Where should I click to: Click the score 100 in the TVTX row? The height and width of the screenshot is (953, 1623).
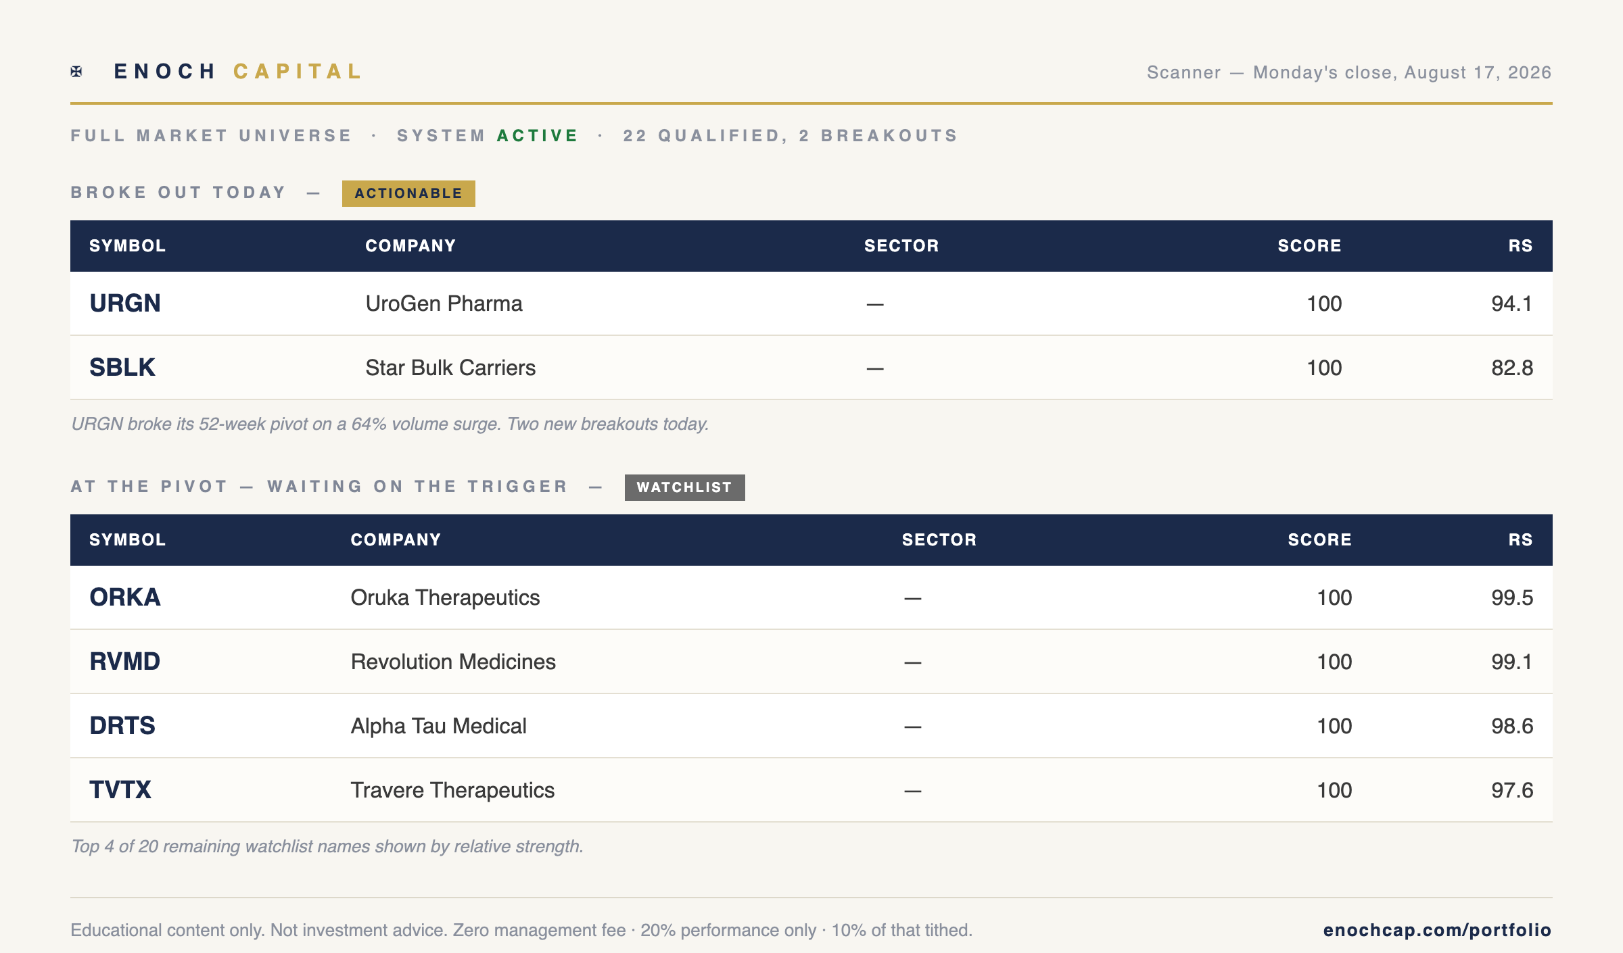1334,790
